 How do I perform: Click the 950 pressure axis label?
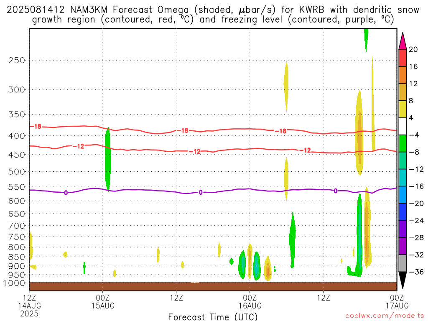[17, 275]
